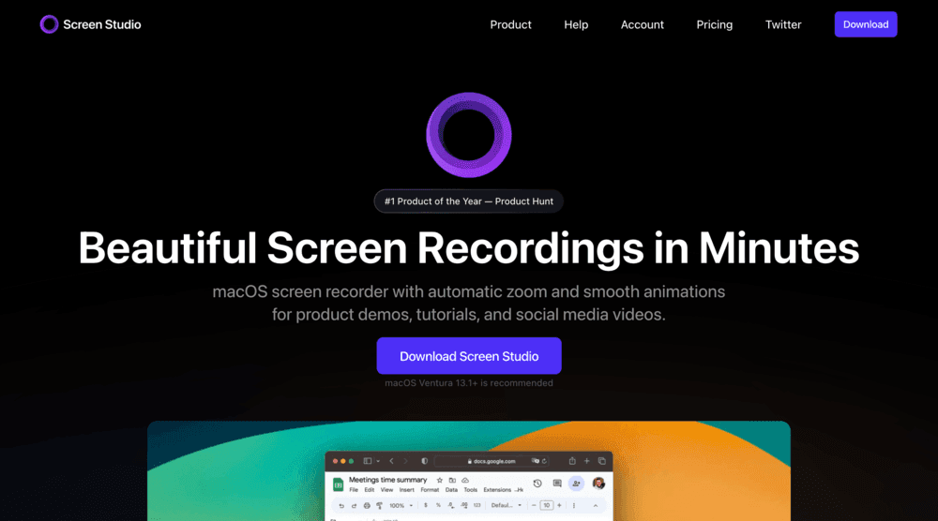
Task: Click the font size field showing 10
Action: coord(547,505)
